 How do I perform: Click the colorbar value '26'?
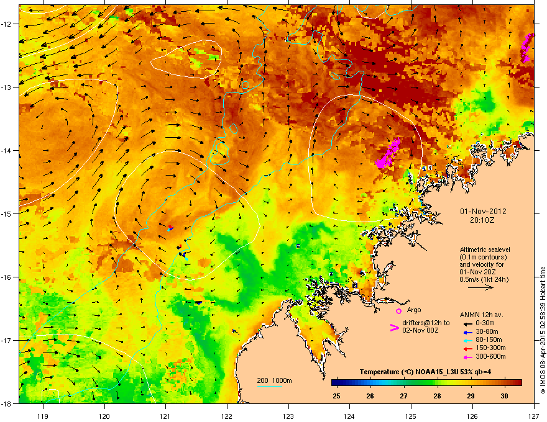370,396
